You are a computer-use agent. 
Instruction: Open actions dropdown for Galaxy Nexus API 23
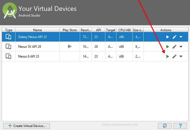pyautogui.click(x=181, y=37)
